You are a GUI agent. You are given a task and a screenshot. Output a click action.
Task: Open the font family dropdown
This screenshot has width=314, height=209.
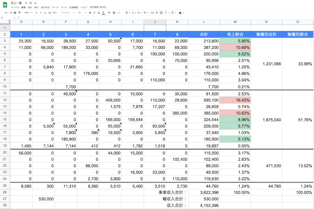pyautogui.click(x=67, y=13)
